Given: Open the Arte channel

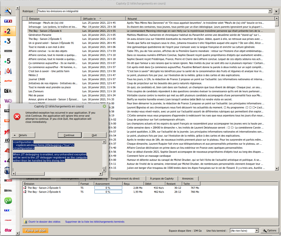Looking at the screenshot, I should point(8,81).
